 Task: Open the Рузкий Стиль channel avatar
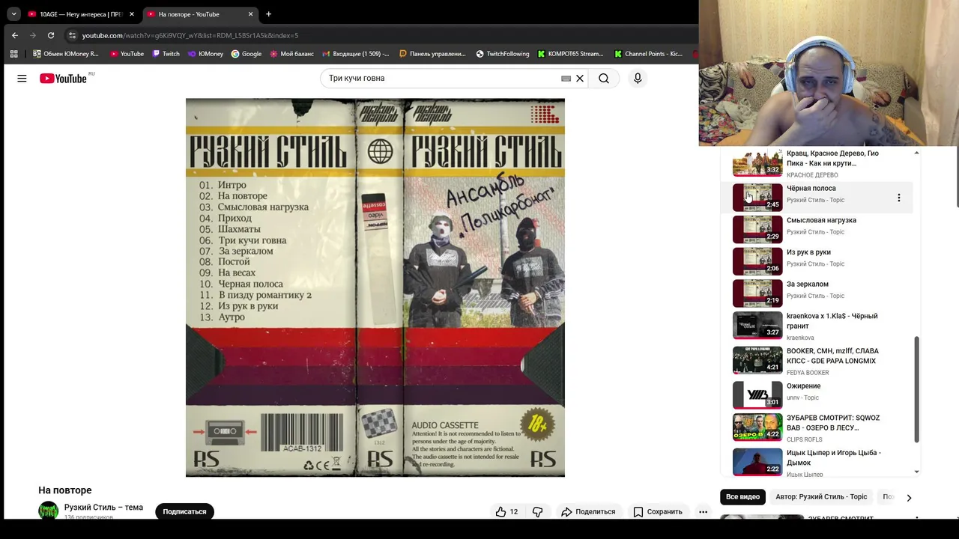[48, 511]
